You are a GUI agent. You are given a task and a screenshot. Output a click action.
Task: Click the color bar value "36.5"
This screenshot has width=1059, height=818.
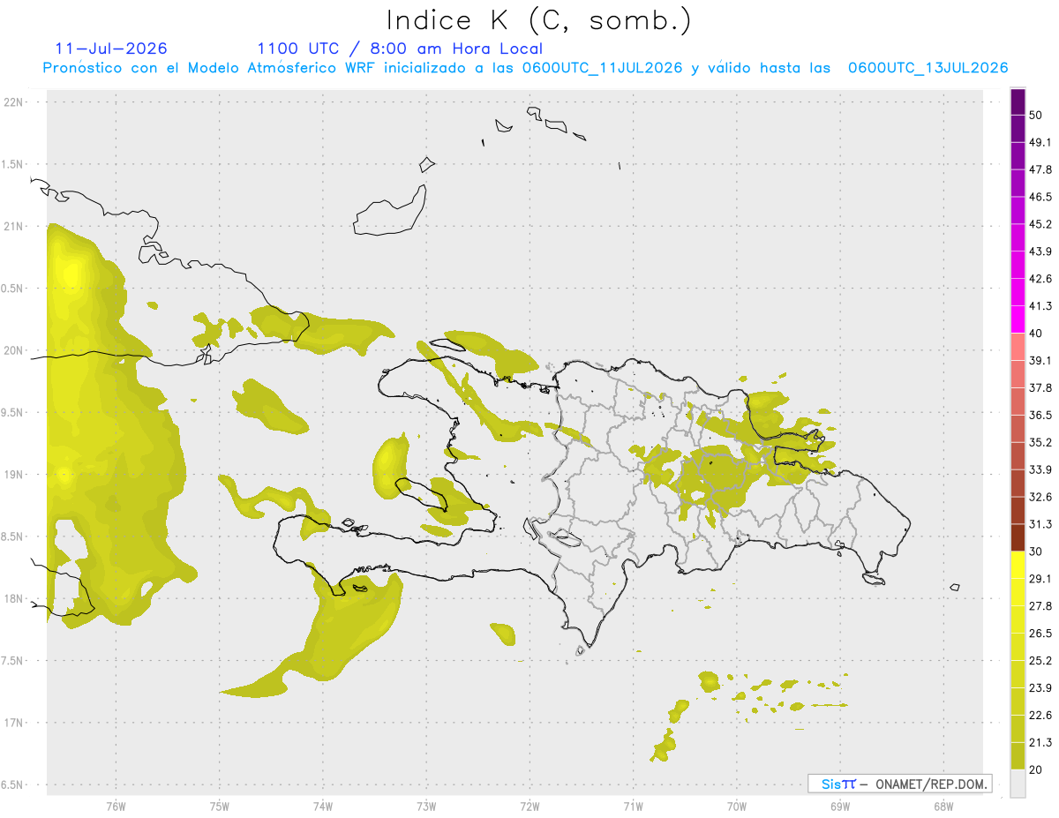(1040, 415)
